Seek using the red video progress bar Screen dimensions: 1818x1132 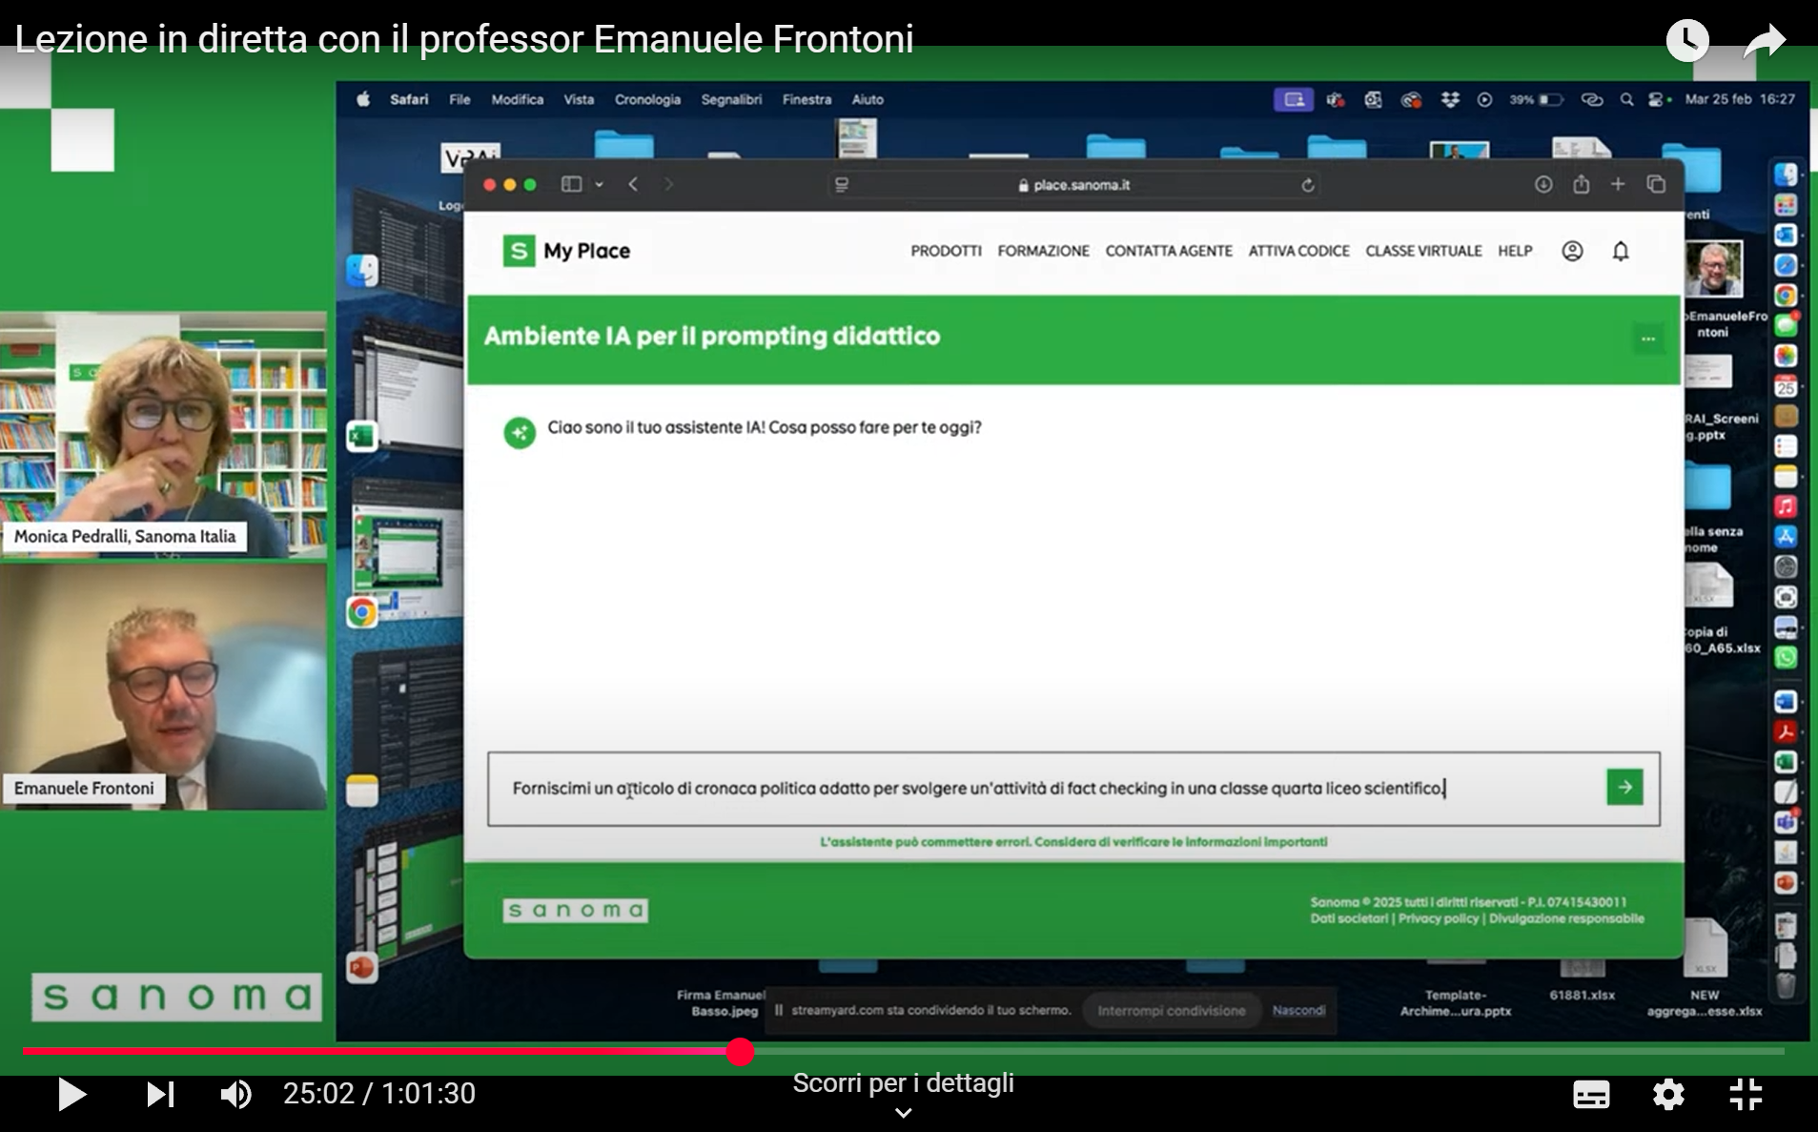coord(903,1051)
